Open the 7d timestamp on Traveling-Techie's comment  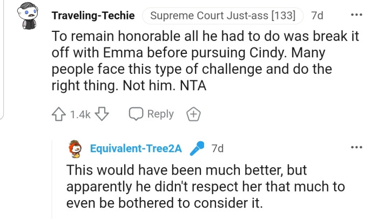[318, 16]
